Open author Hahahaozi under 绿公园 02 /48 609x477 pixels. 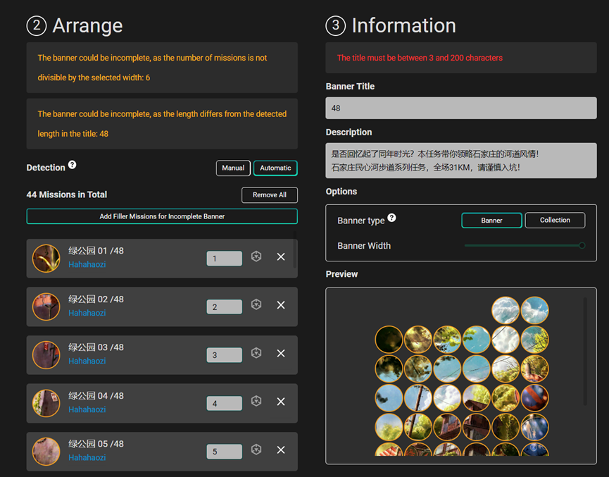87,313
